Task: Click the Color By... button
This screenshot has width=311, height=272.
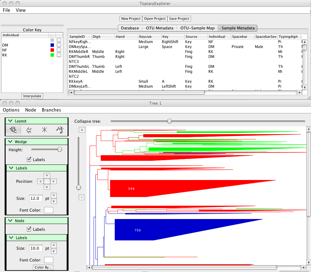Action: 43,267
